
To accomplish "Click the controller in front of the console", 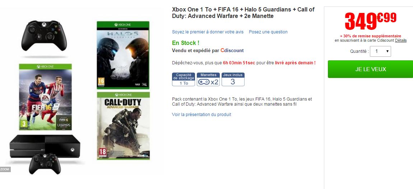I will click(45, 164).
